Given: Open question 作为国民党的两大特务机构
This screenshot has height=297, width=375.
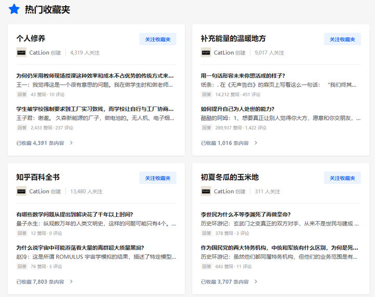Looking at the screenshot, I should (280, 248).
